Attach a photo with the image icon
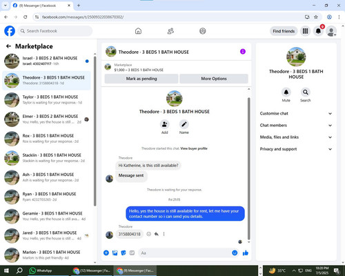The width and height of the screenshot is (345, 276). coord(115,253)
